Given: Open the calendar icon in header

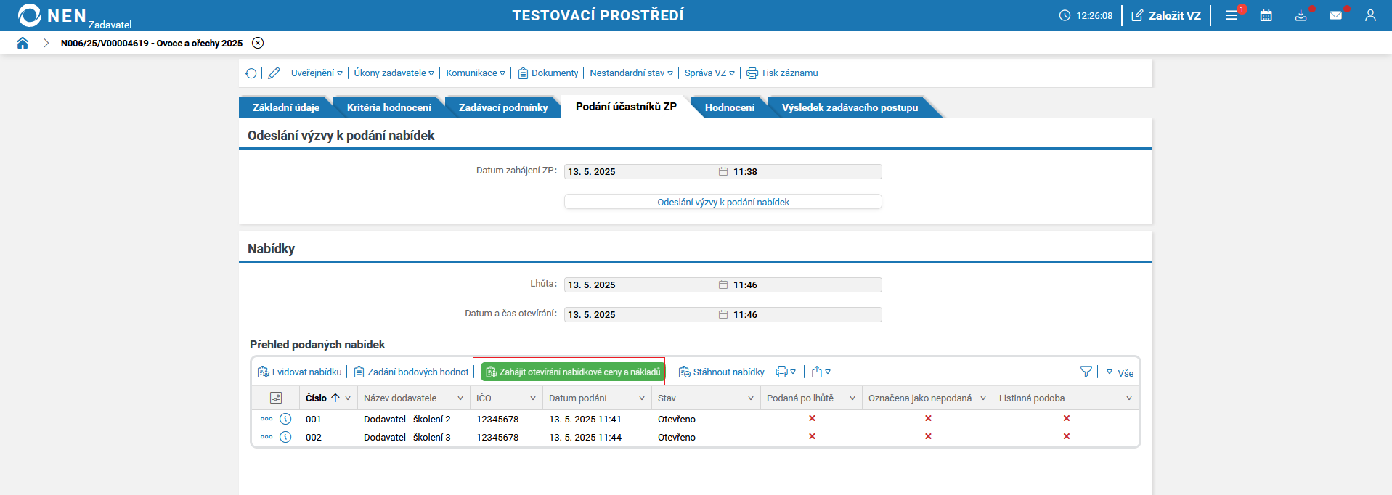Looking at the screenshot, I should (x=1266, y=15).
